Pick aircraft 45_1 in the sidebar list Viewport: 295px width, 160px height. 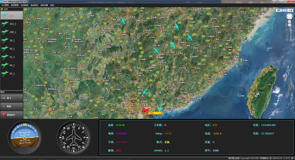(12, 74)
